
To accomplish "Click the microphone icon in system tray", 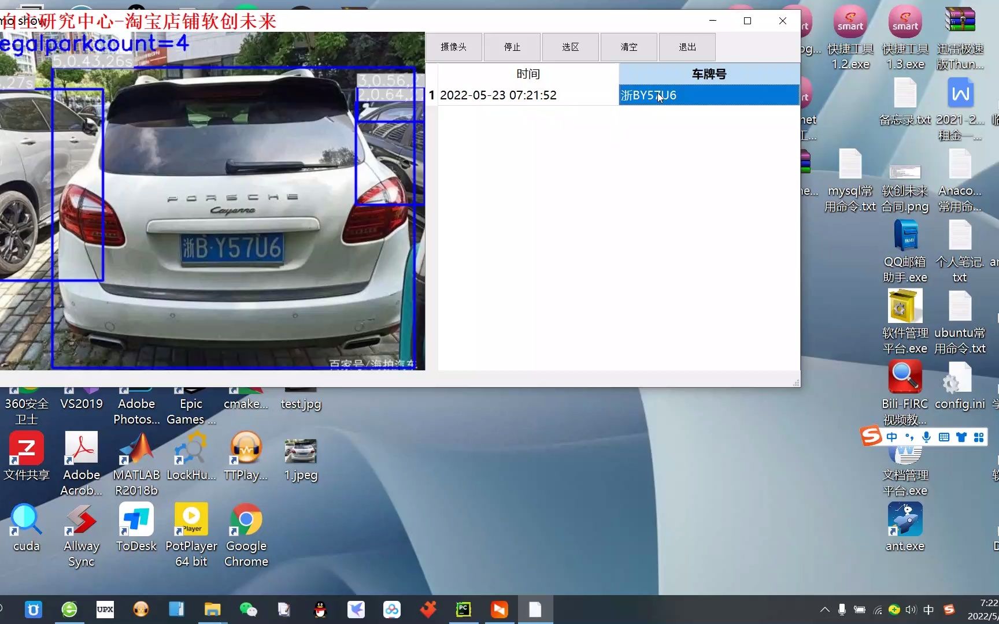I will point(842,610).
